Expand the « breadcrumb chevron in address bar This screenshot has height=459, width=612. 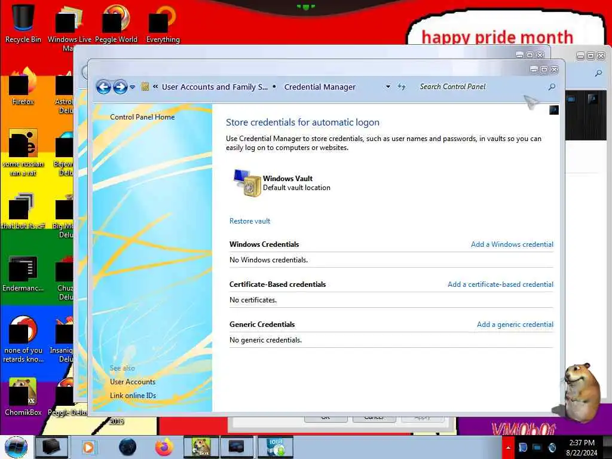pos(155,87)
